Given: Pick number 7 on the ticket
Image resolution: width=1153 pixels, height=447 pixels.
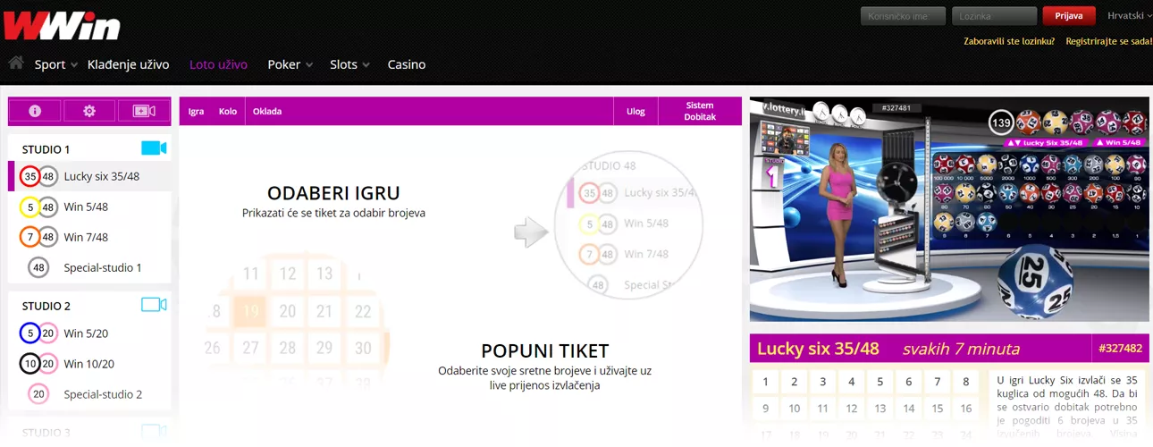Looking at the screenshot, I should point(937,382).
